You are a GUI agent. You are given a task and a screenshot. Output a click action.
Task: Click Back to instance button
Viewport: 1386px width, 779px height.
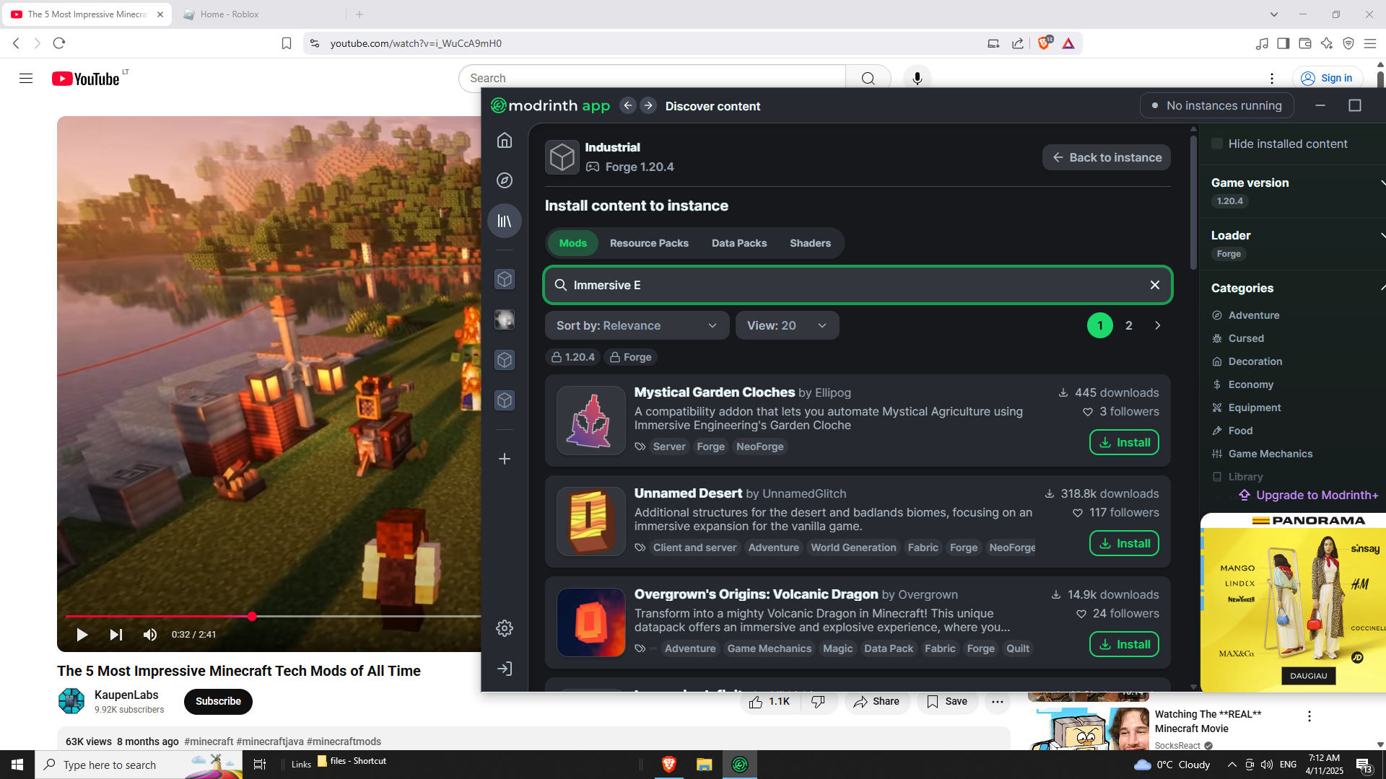click(x=1106, y=157)
